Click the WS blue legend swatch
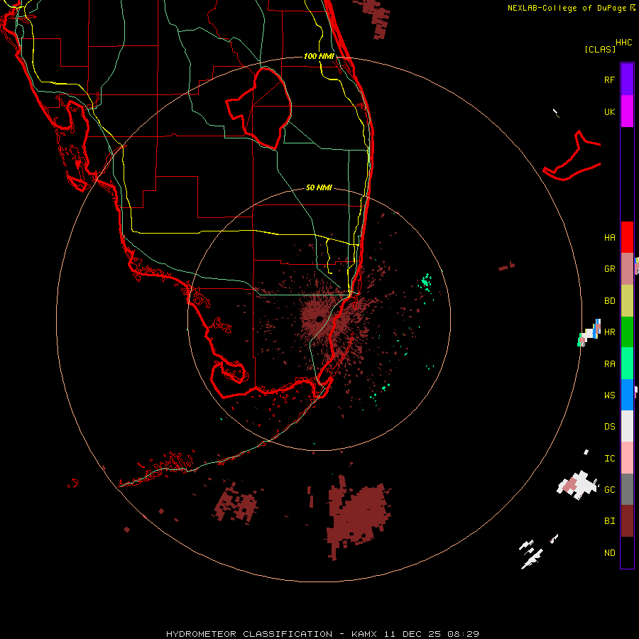The height and width of the screenshot is (639, 639). coord(627,395)
